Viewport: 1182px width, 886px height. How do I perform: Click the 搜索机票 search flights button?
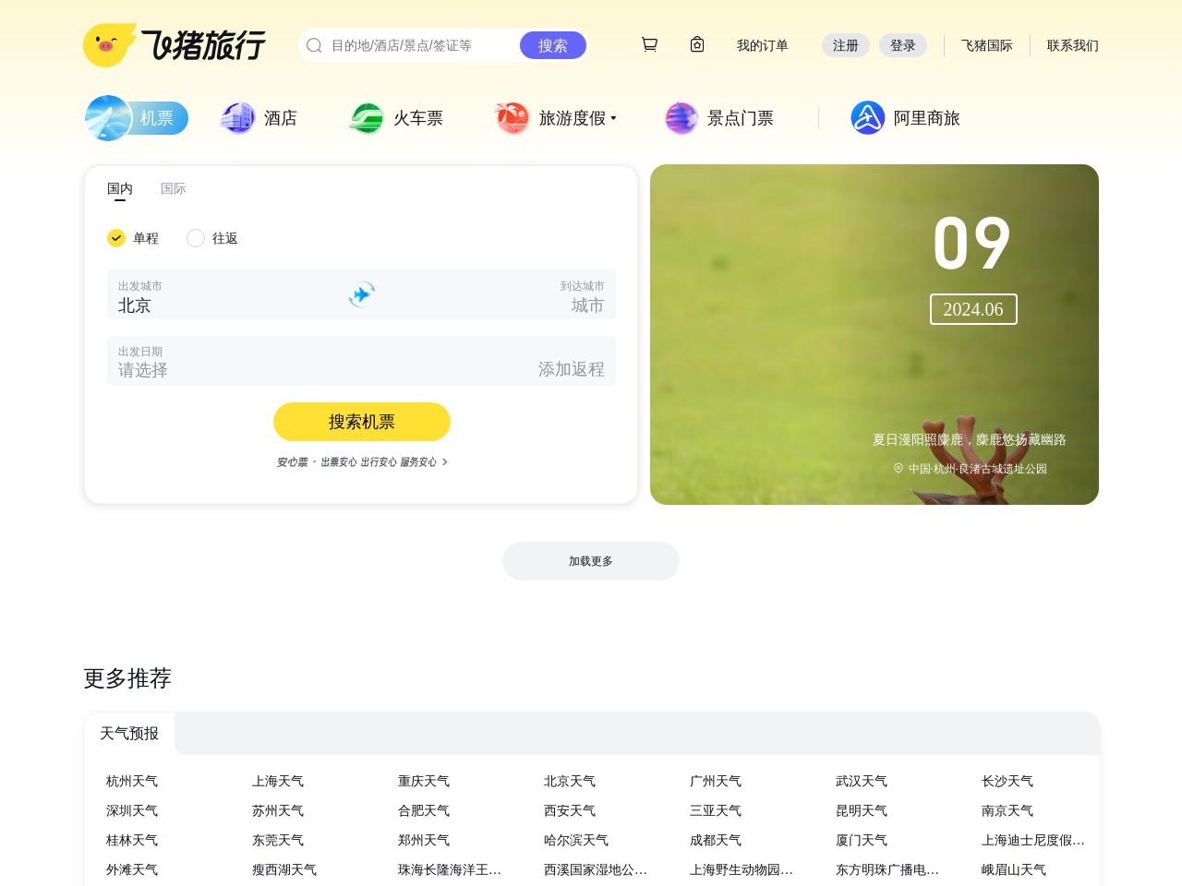click(x=361, y=422)
